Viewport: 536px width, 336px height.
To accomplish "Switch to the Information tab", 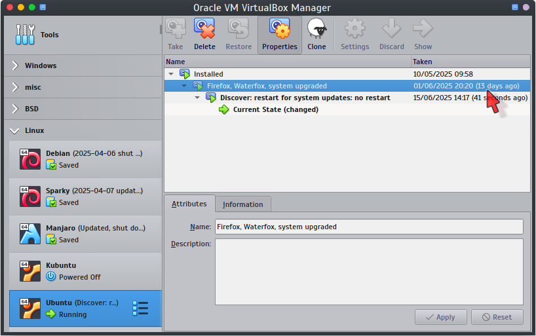I will click(x=243, y=204).
